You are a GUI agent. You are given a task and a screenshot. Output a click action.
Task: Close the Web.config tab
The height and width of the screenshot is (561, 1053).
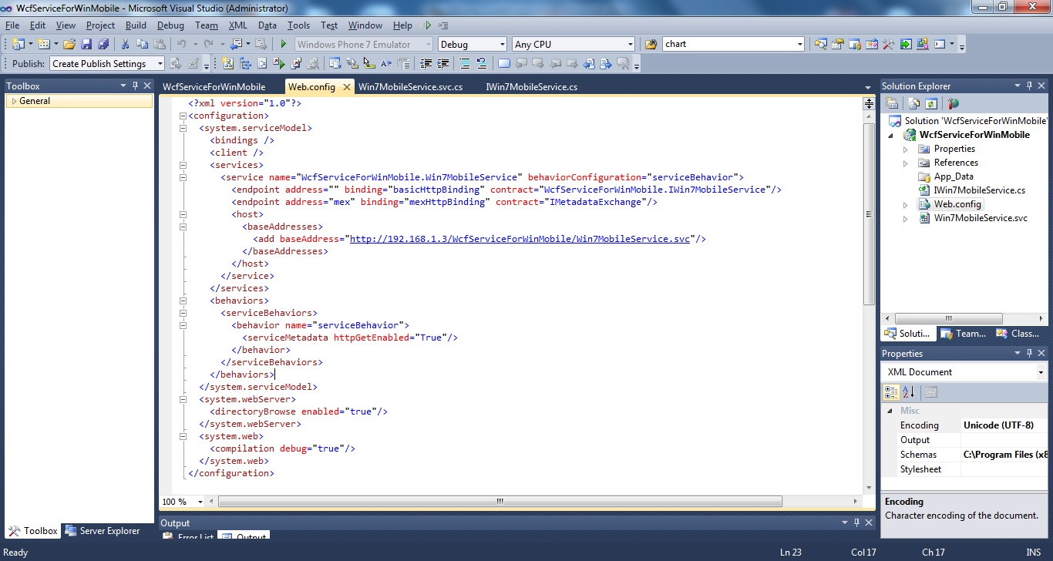coord(346,87)
